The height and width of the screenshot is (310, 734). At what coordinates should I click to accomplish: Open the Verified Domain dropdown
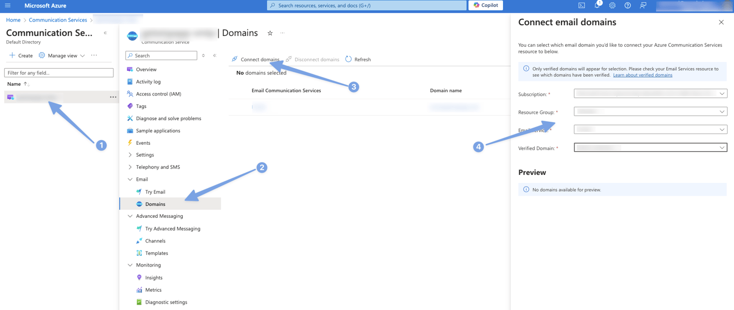tap(651, 147)
